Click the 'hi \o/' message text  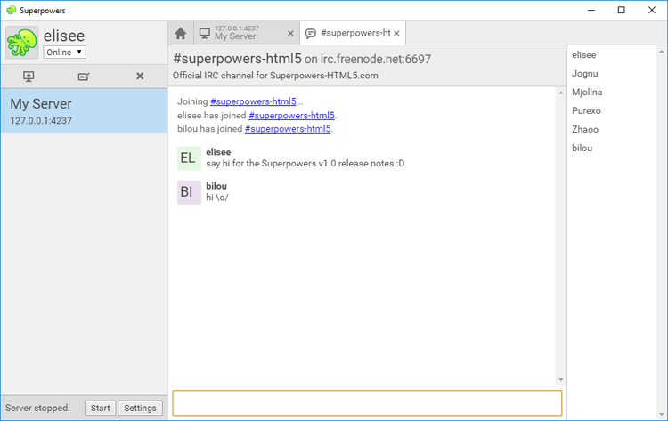click(217, 198)
